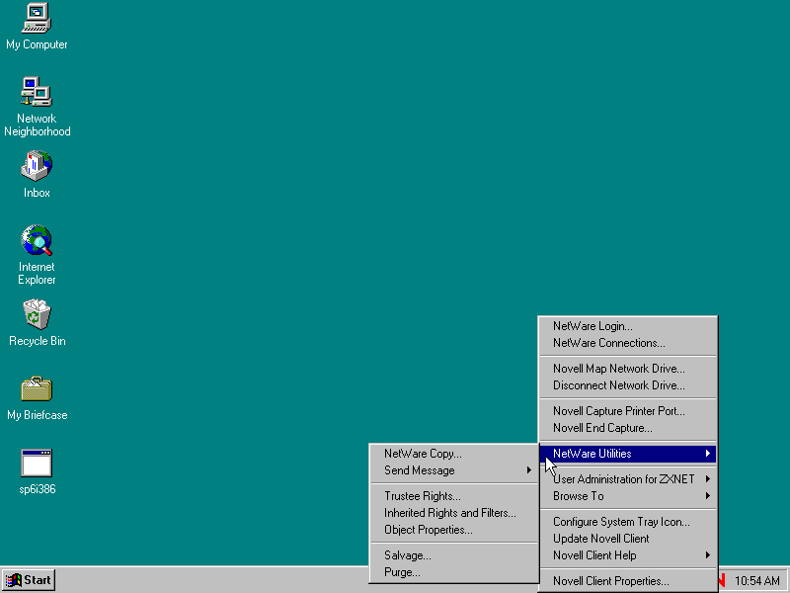Open Trustee Rights...
Image resolution: width=790 pixels, height=593 pixels.
(x=454, y=496)
